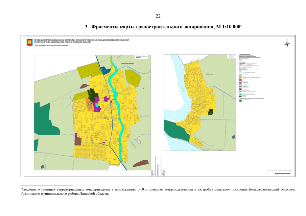Click the map title 'ПРАВИЛА ЗЕМЛЕПОЛЬЗОВАНИЯ И ЗАСТРОЙКИ'
The height and width of the screenshot is (216, 306).
pos(81,40)
